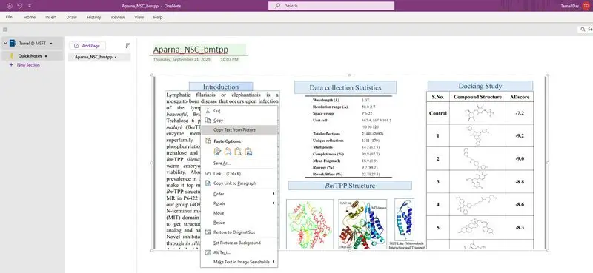The width and height of the screenshot is (593, 273).
Task: Choose Save As from context menu
Action: (239, 163)
